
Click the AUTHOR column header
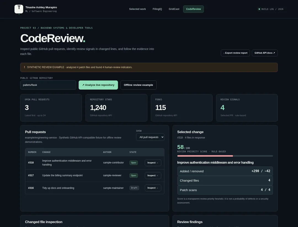coord(107,152)
